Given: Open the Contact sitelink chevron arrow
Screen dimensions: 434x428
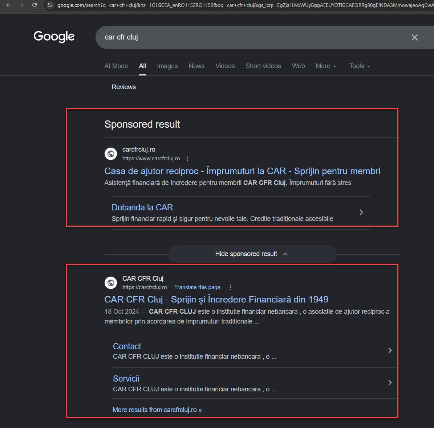Looking at the screenshot, I should [x=390, y=350].
